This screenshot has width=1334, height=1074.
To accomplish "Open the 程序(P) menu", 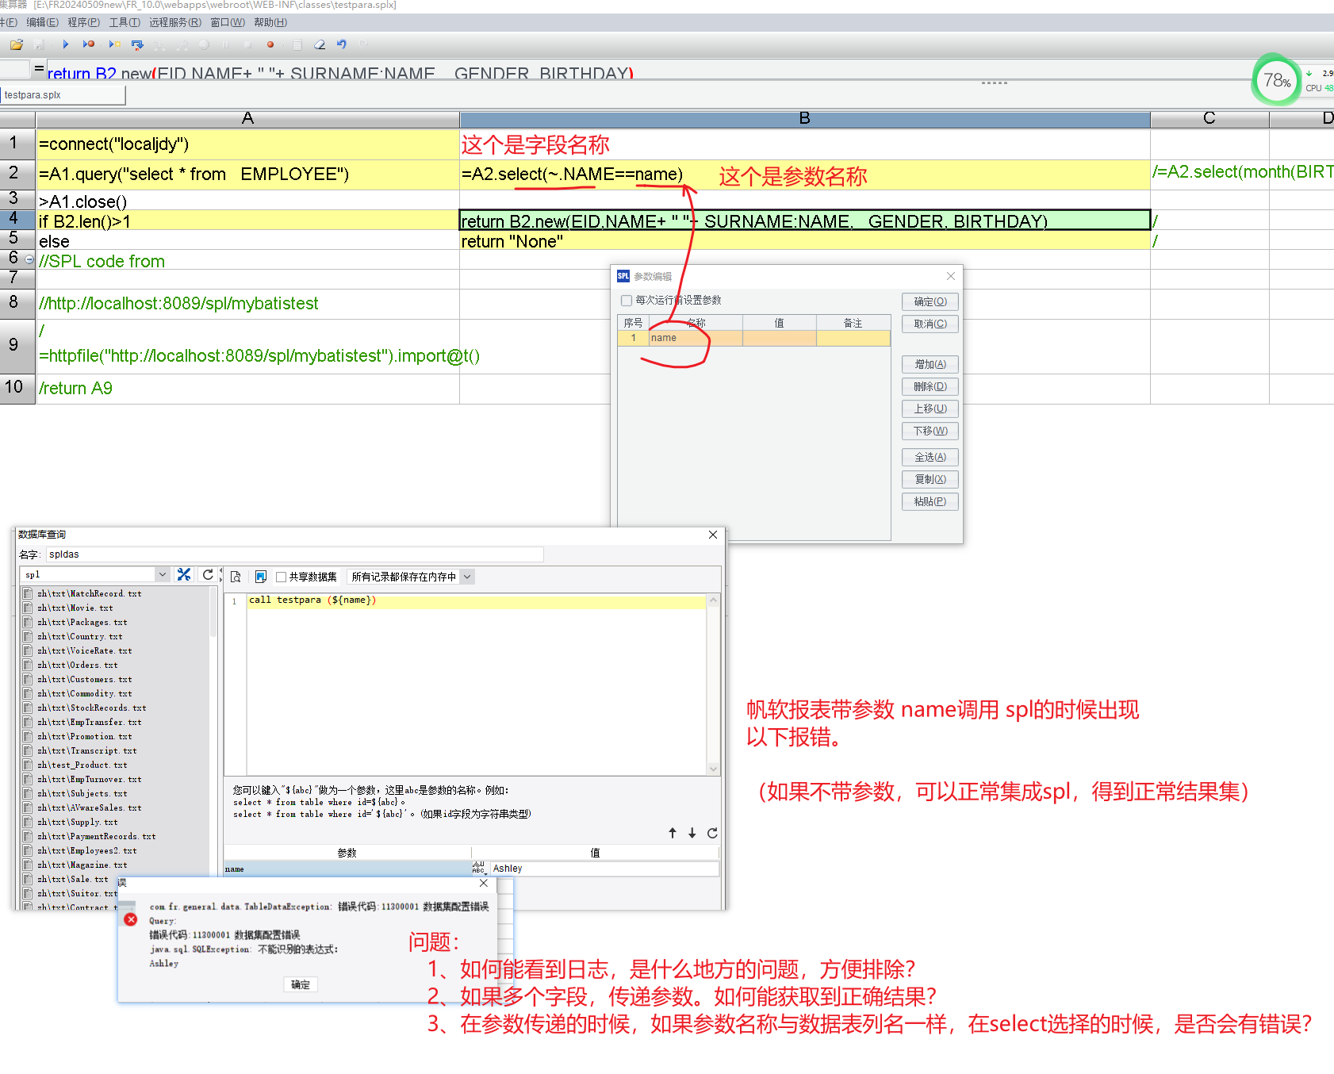I will click(83, 22).
